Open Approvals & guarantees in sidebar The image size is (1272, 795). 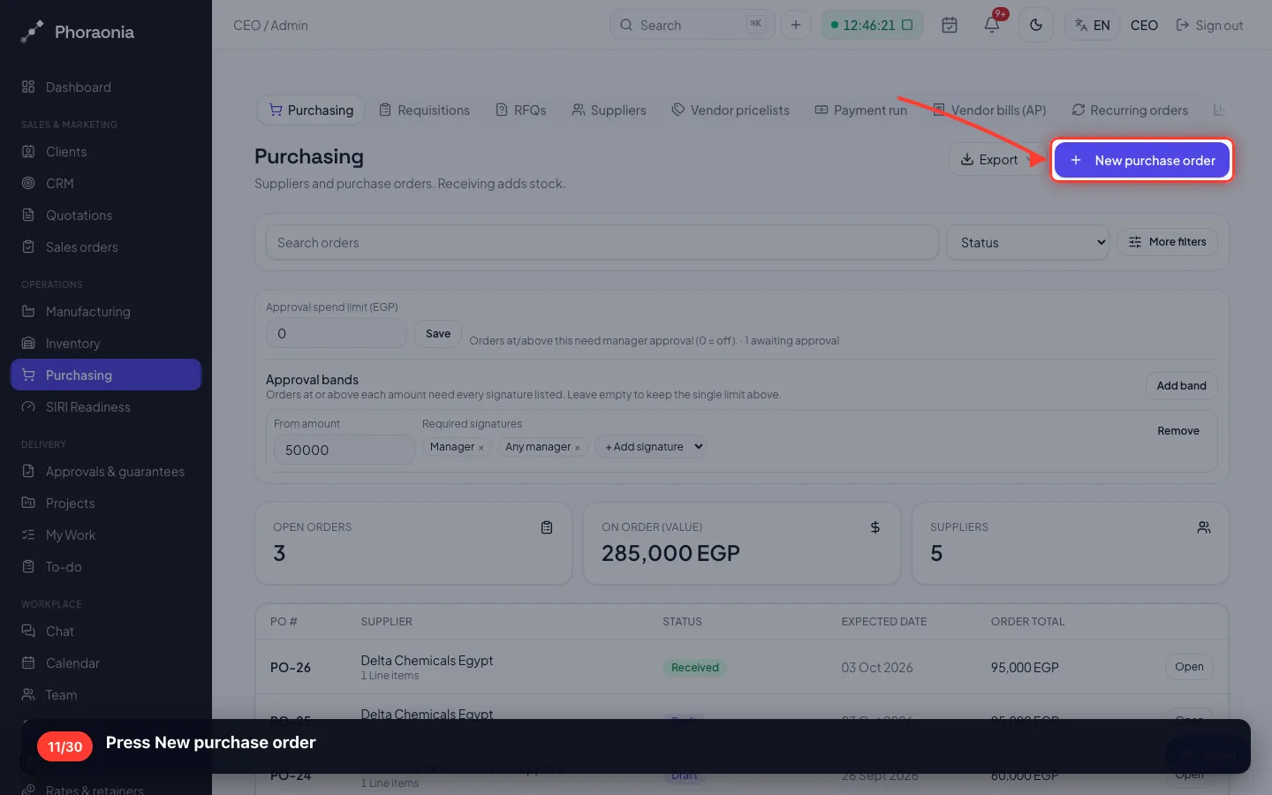tap(106, 472)
